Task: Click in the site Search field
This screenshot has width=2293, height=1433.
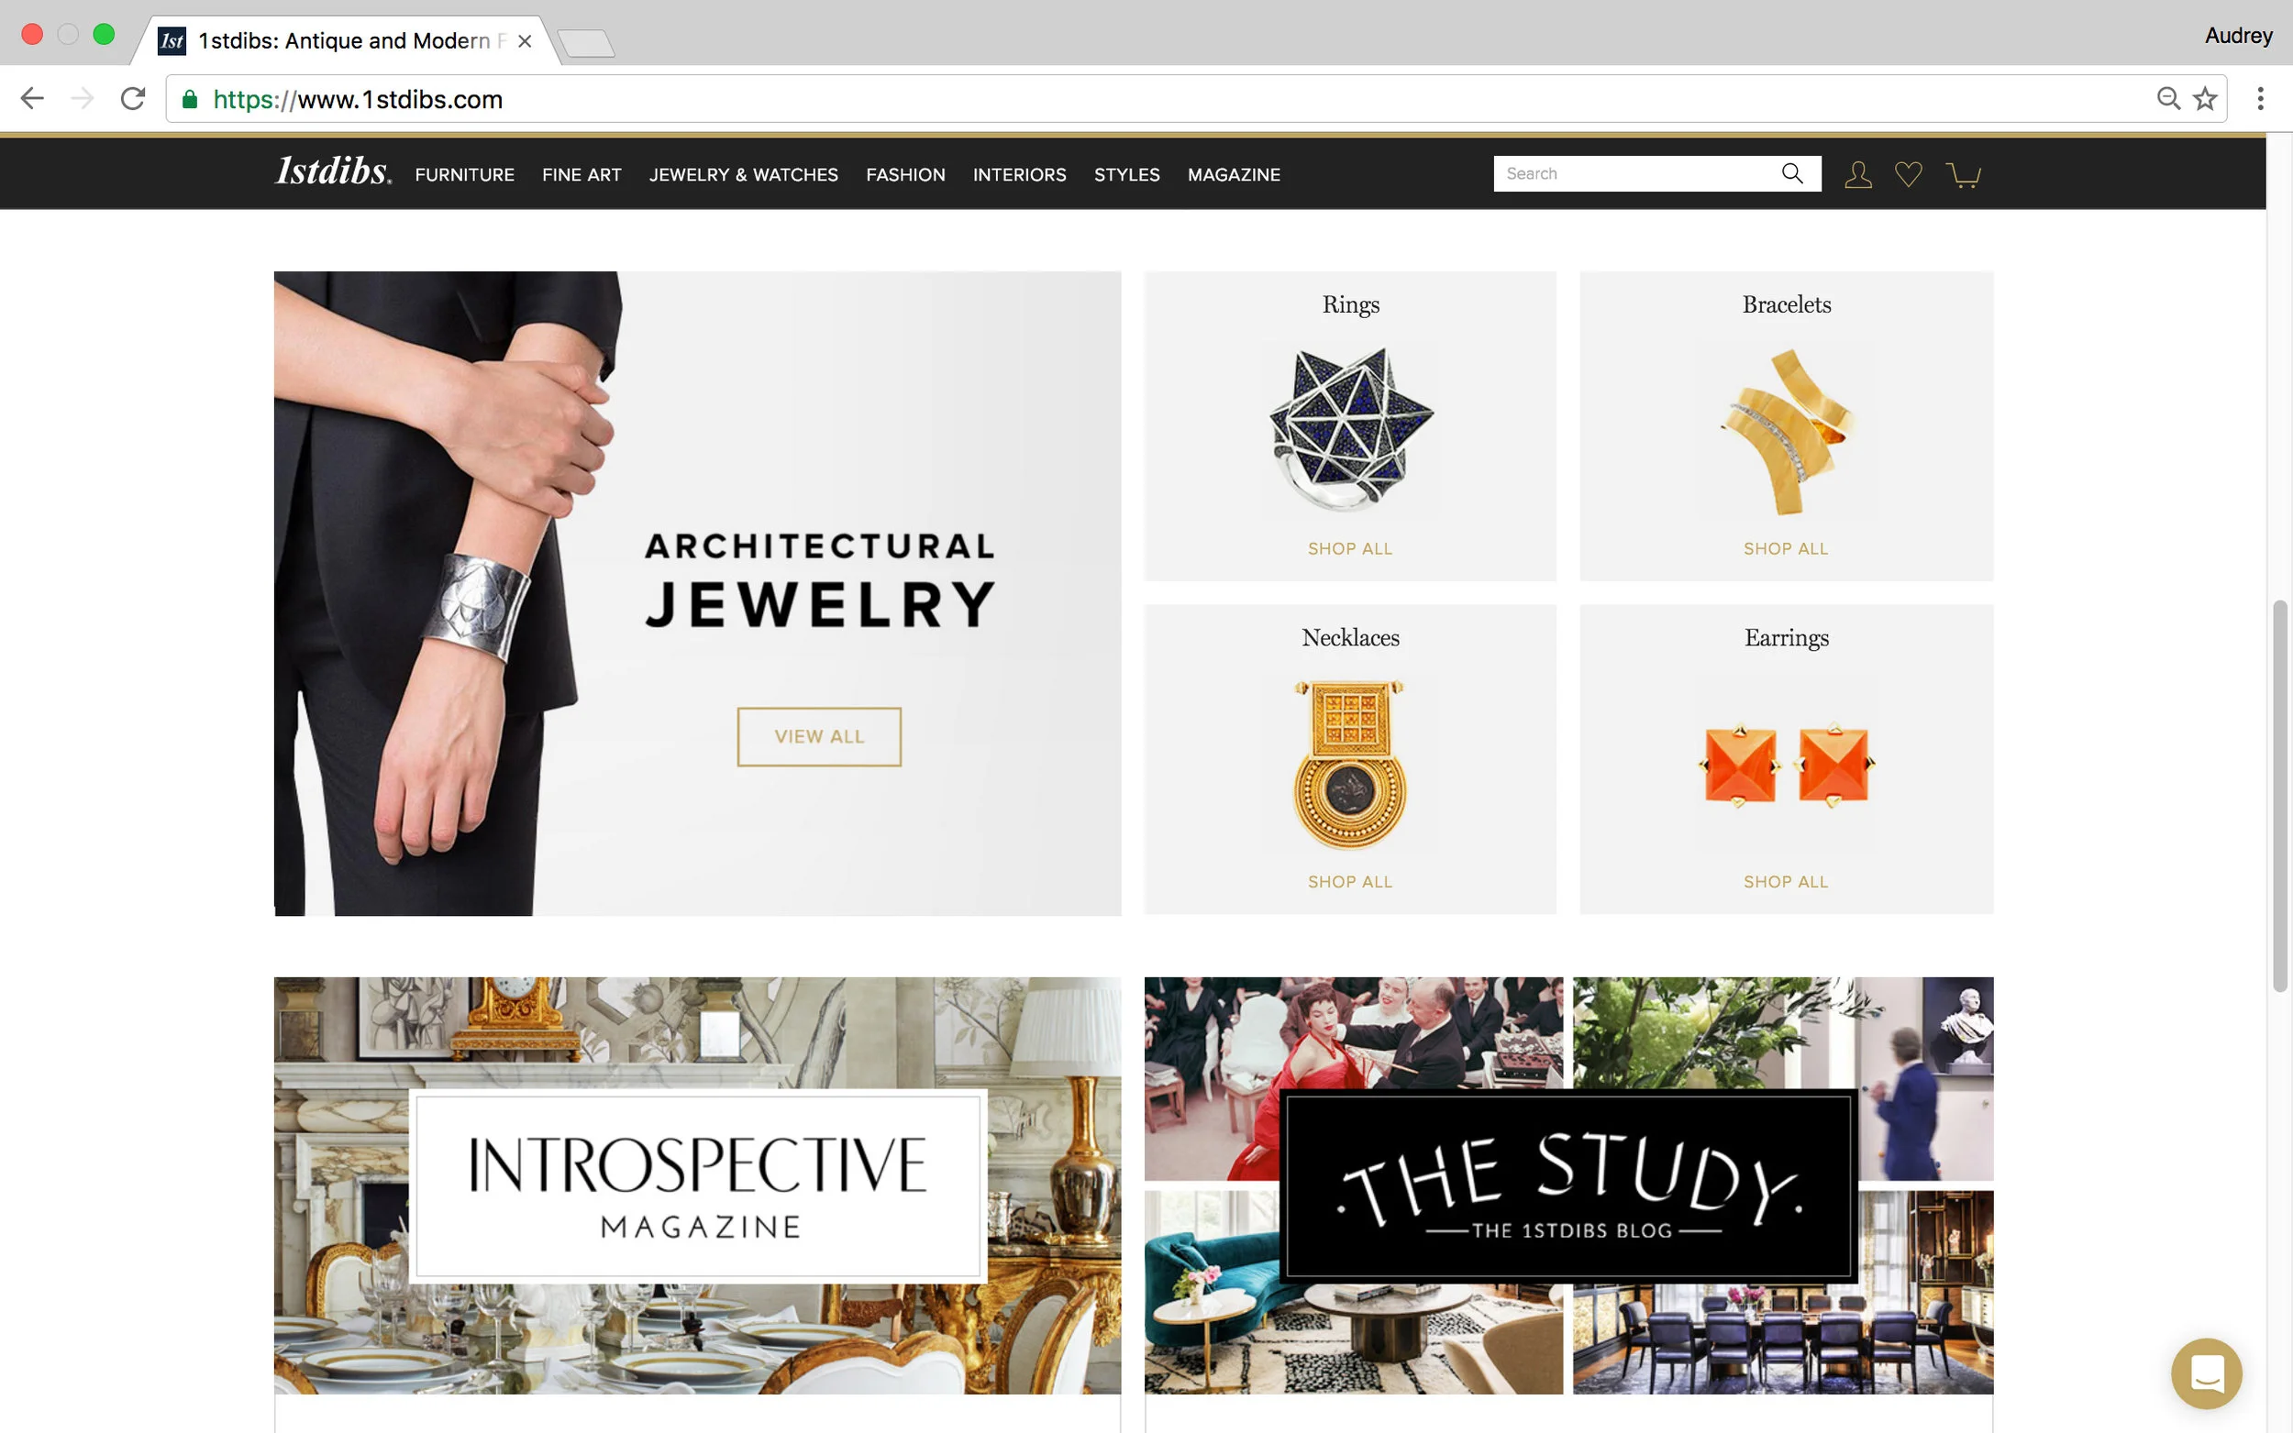Action: tap(1635, 173)
